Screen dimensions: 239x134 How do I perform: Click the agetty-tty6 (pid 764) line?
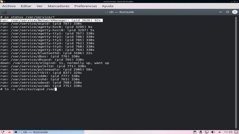[47, 50]
